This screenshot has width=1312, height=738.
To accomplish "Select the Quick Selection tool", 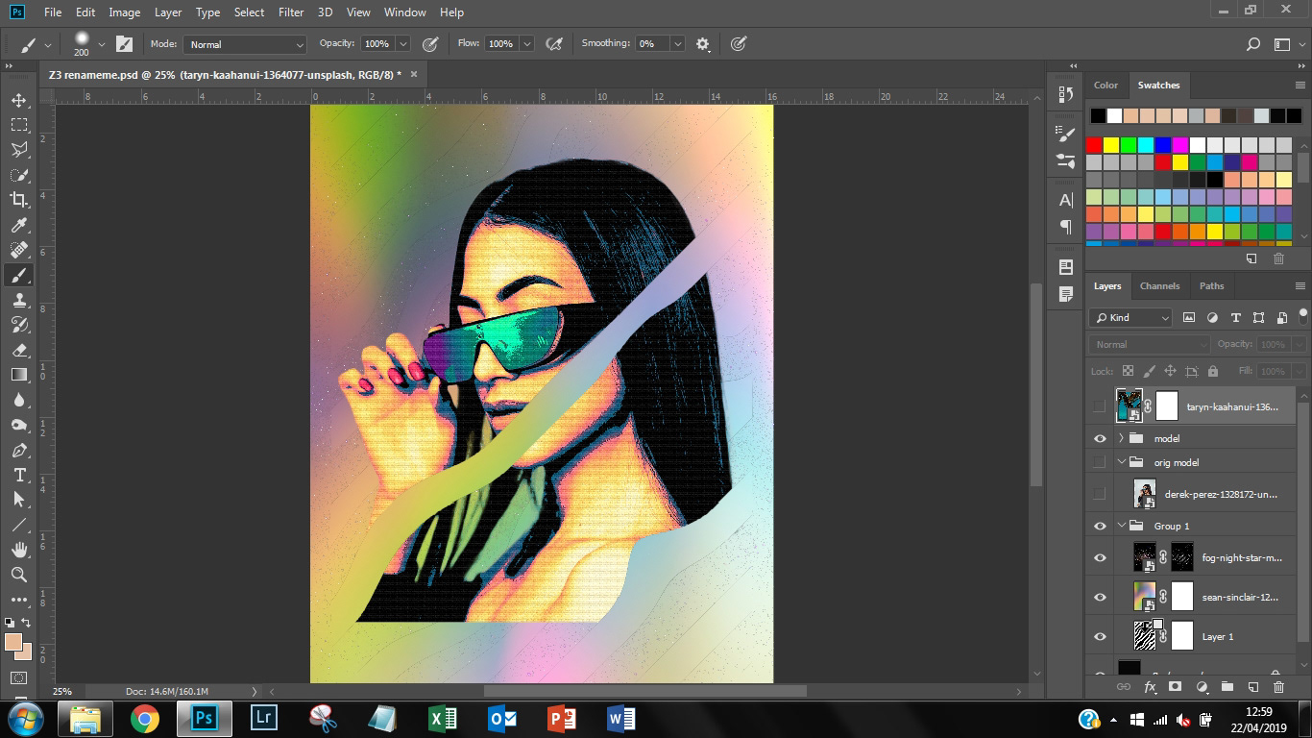I will (19, 175).
